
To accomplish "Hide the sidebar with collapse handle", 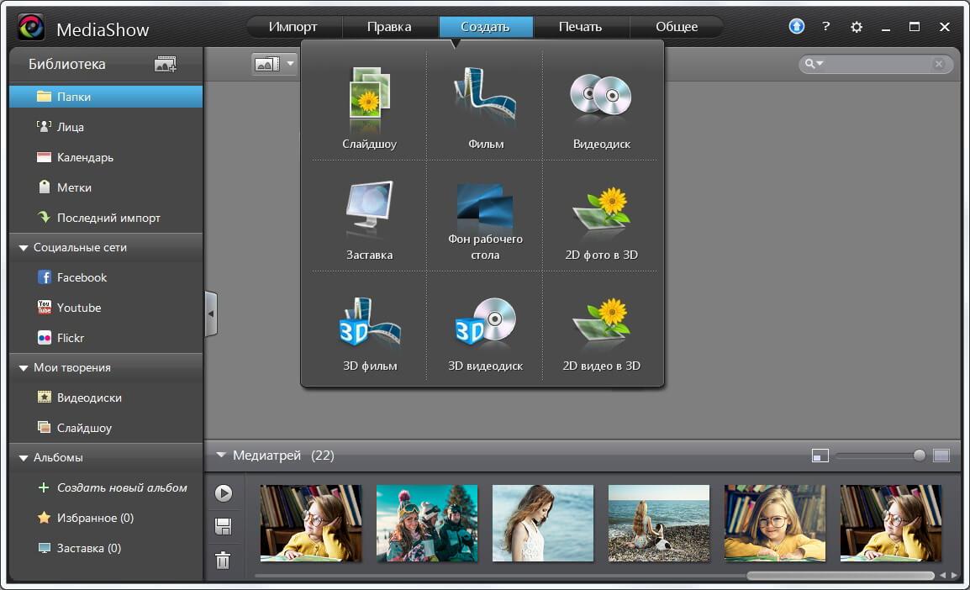I will 211,313.
